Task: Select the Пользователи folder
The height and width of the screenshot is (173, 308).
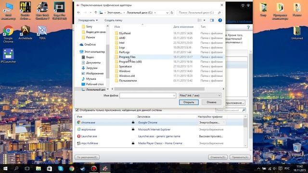Action: pos(128,80)
